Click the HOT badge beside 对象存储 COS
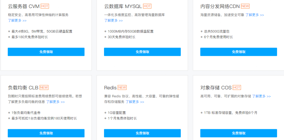The width and height of the screenshot is (284, 140). (x=237, y=87)
